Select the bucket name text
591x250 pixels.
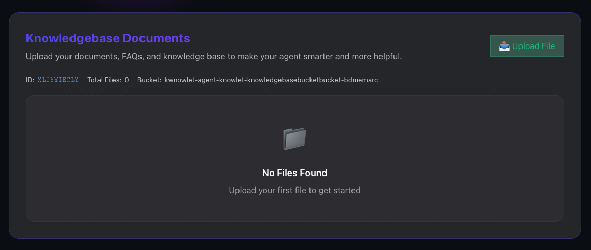[271, 80]
